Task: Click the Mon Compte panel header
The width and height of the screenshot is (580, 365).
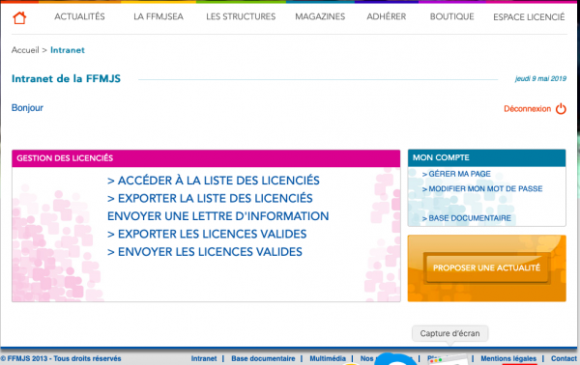Action: pyautogui.click(x=486, y=157)
